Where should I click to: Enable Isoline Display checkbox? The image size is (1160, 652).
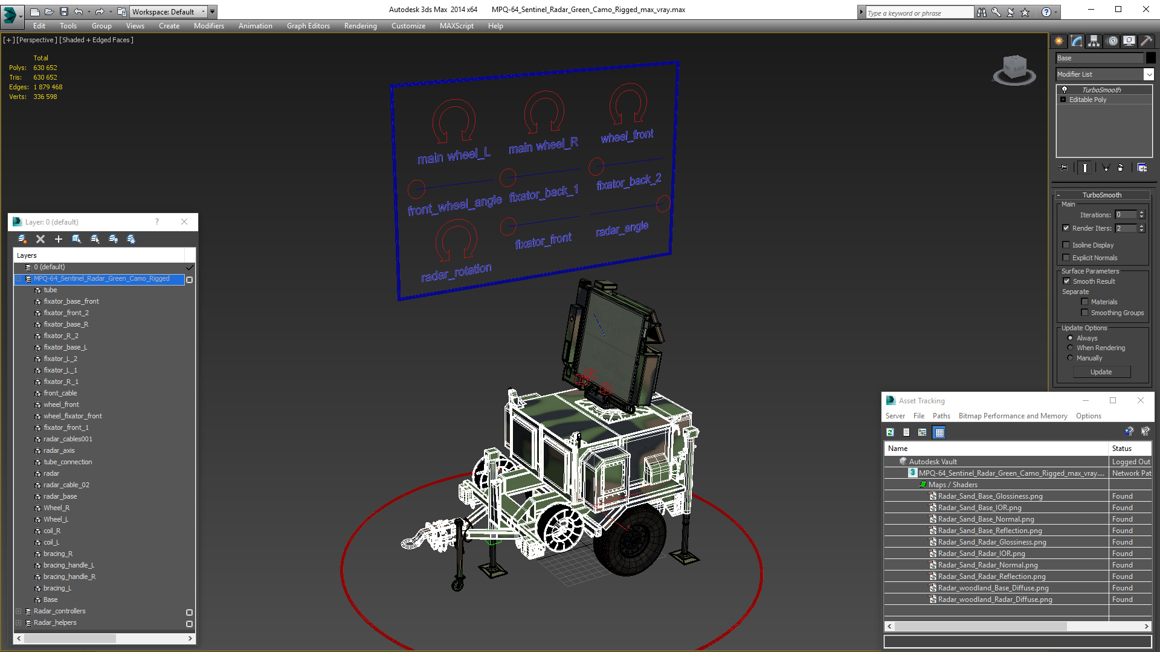tap(1066, 245)
